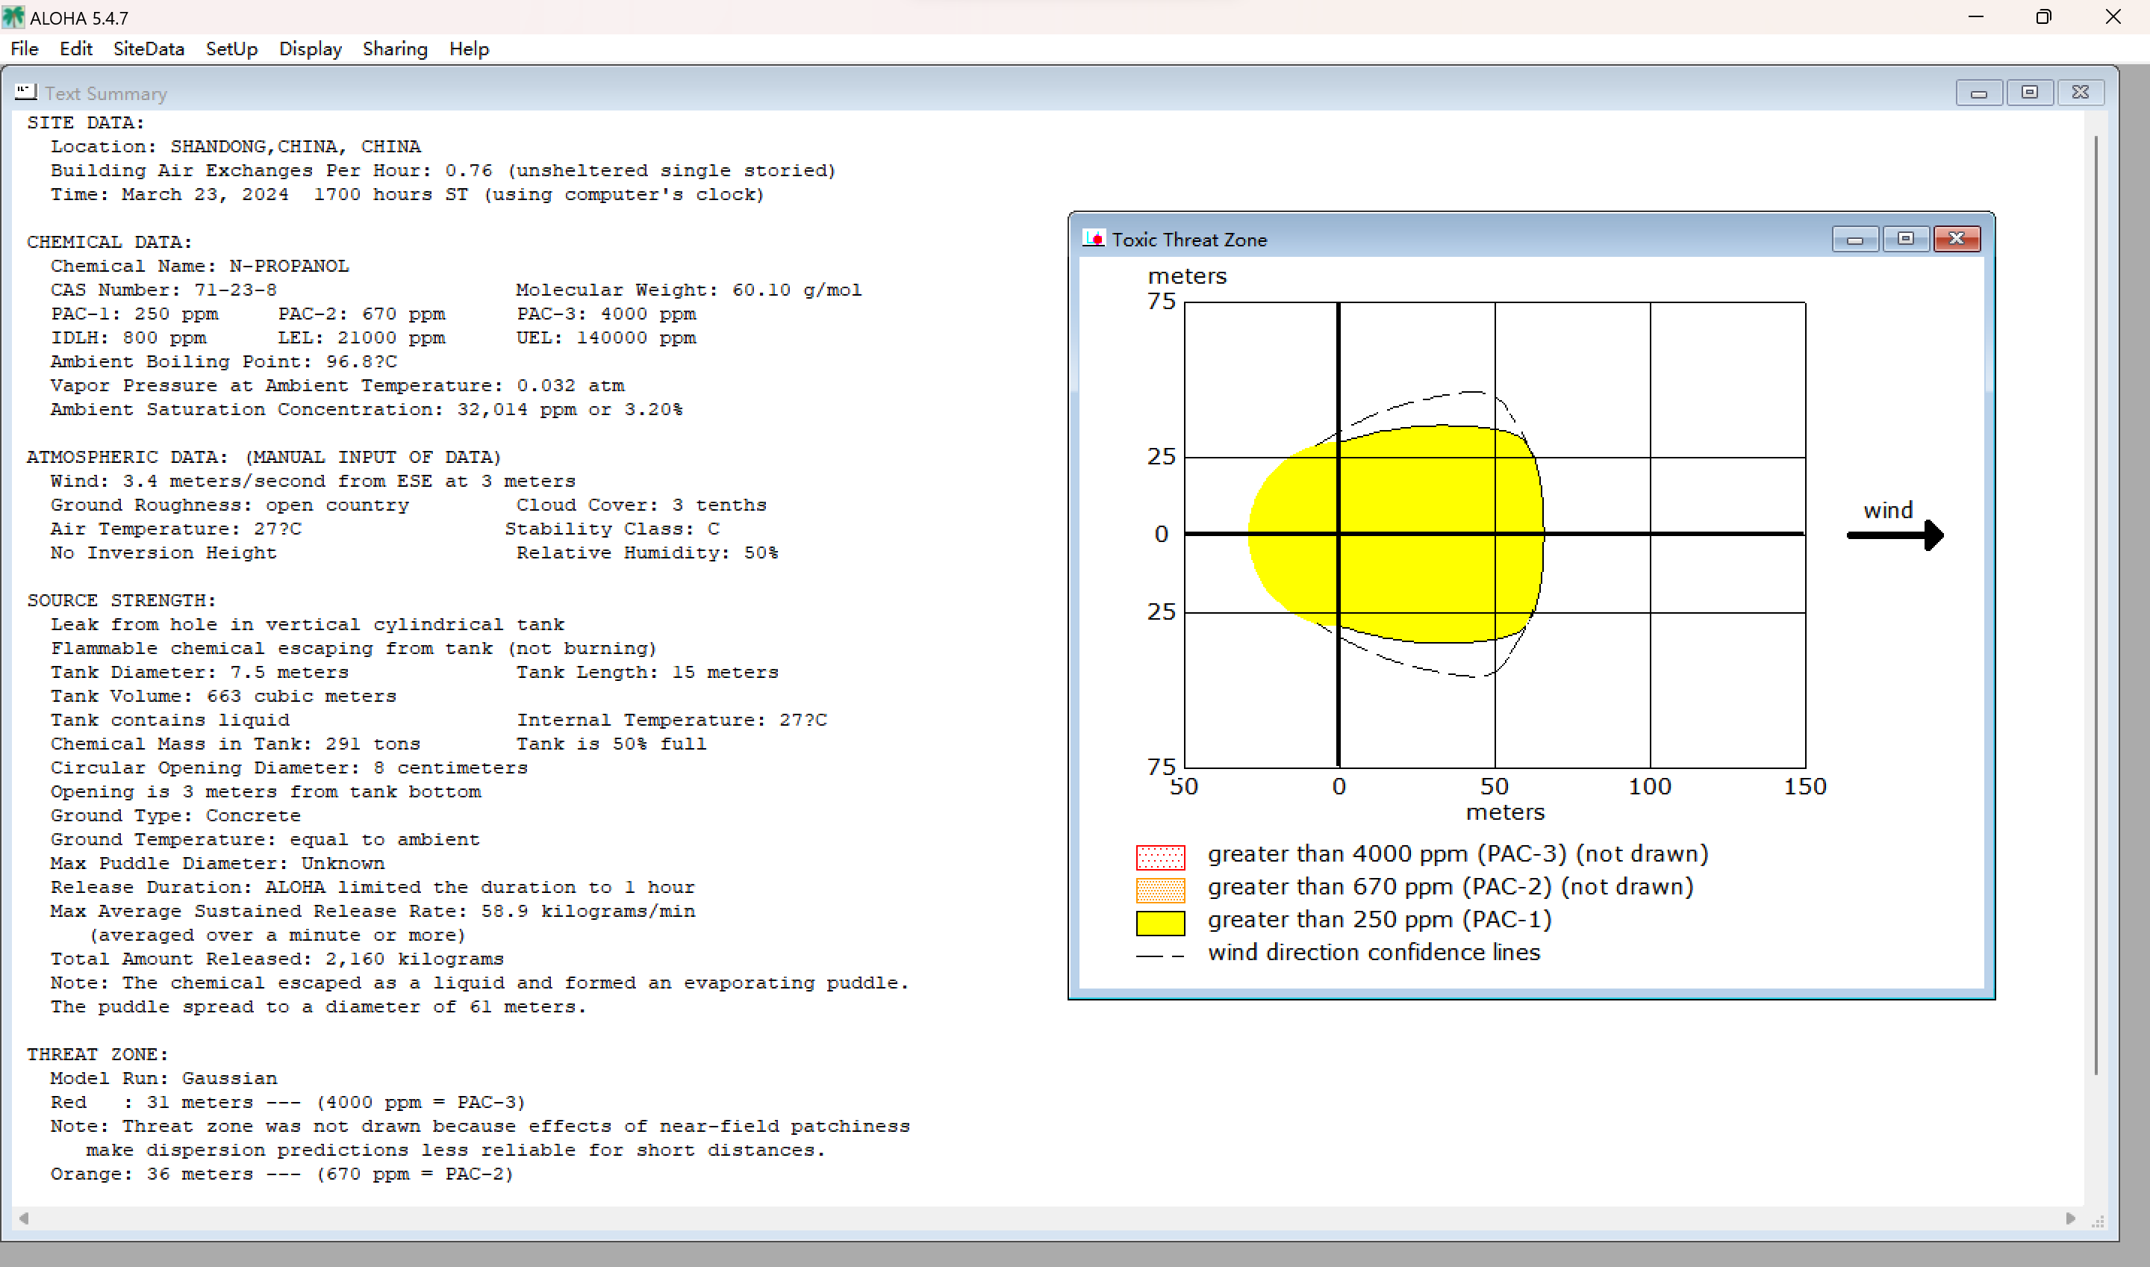Viewport: 2150px width, 1267px height.
Task: Click 'PAC-1: 250 ppm' value
Action: pyautogui.click(x=134, y=314)
